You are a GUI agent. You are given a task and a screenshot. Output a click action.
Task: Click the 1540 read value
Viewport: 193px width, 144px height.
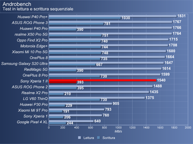coord(161,80)
